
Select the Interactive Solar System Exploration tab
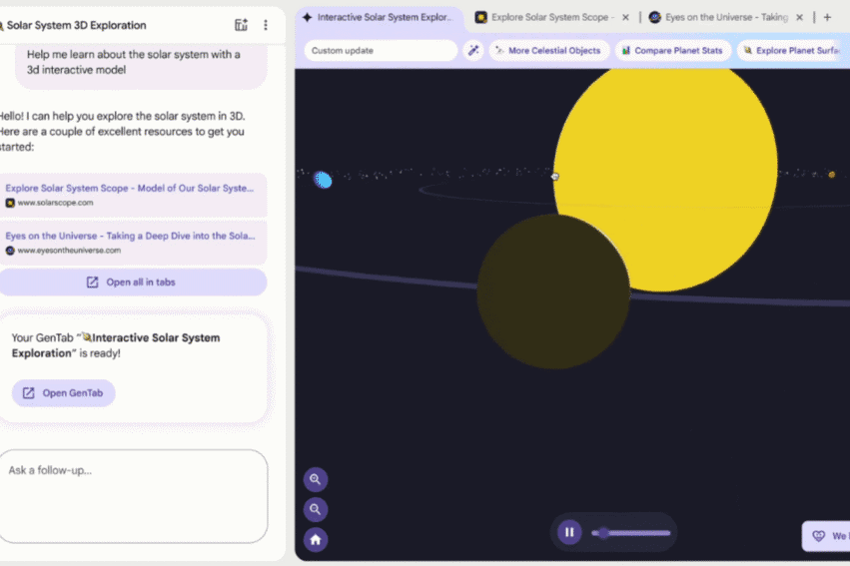point(378,17)
